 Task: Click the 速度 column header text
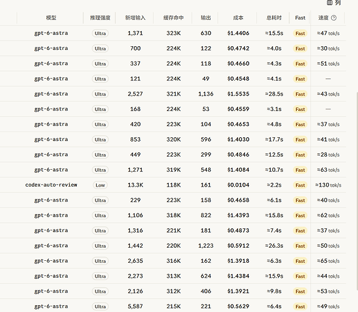pos(323,18)
